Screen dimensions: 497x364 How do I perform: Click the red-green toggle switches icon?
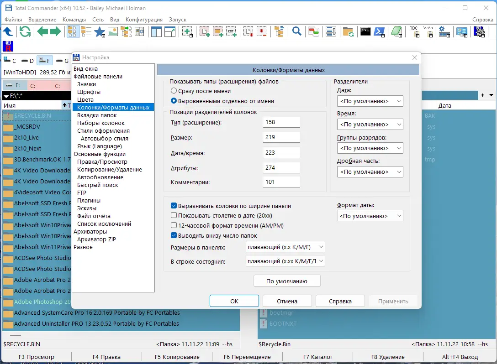[x=314, y=31]
